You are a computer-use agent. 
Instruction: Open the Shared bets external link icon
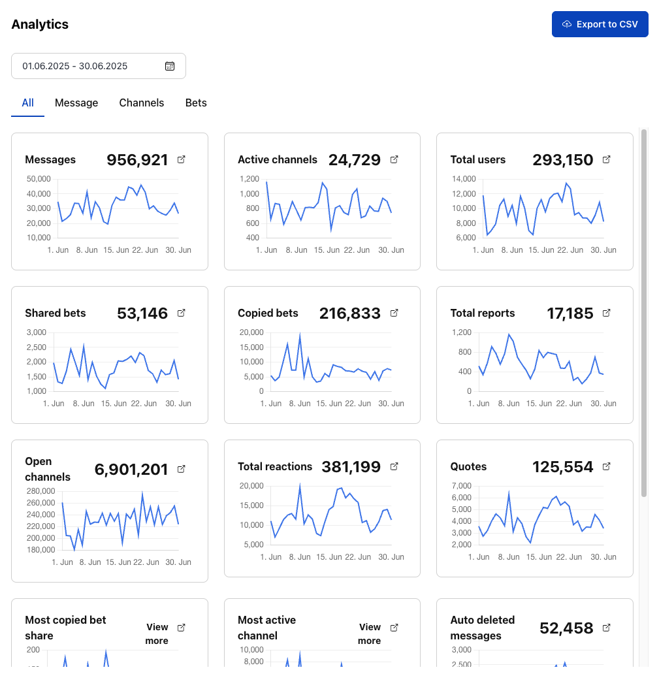181,312
